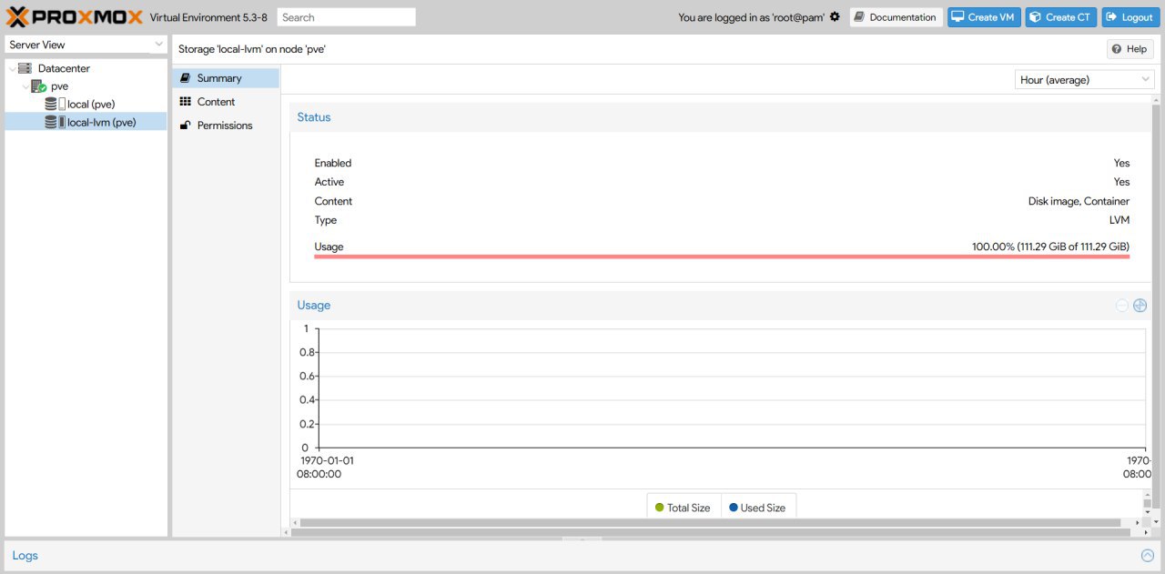Open the Permissions tab
The height and width of the screenshot is (574, 1165).
[x=224, y=126]
